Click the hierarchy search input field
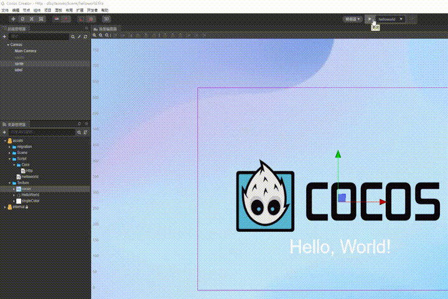 39,37
